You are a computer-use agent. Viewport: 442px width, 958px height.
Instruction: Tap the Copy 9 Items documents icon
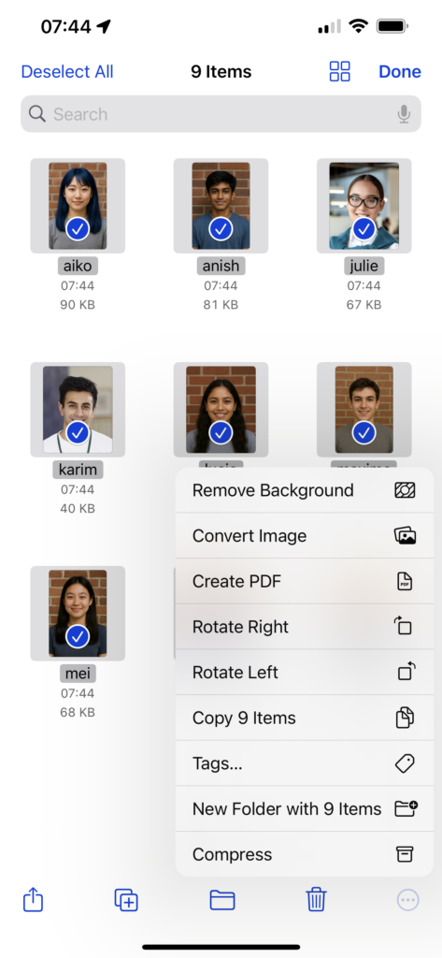(406, 718)
